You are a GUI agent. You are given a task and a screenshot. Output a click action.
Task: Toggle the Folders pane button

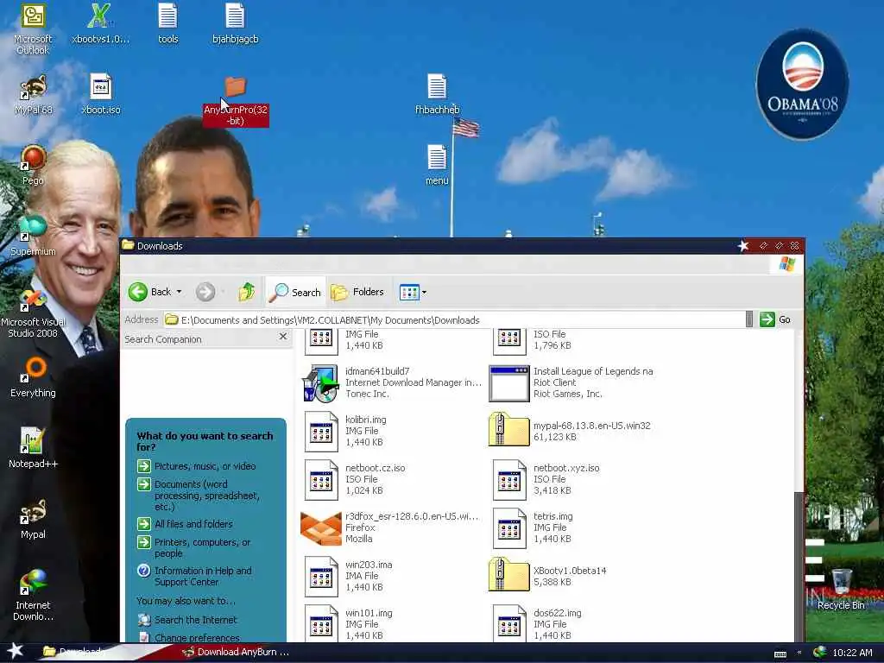pyautogui.click(x=357, y=292)
